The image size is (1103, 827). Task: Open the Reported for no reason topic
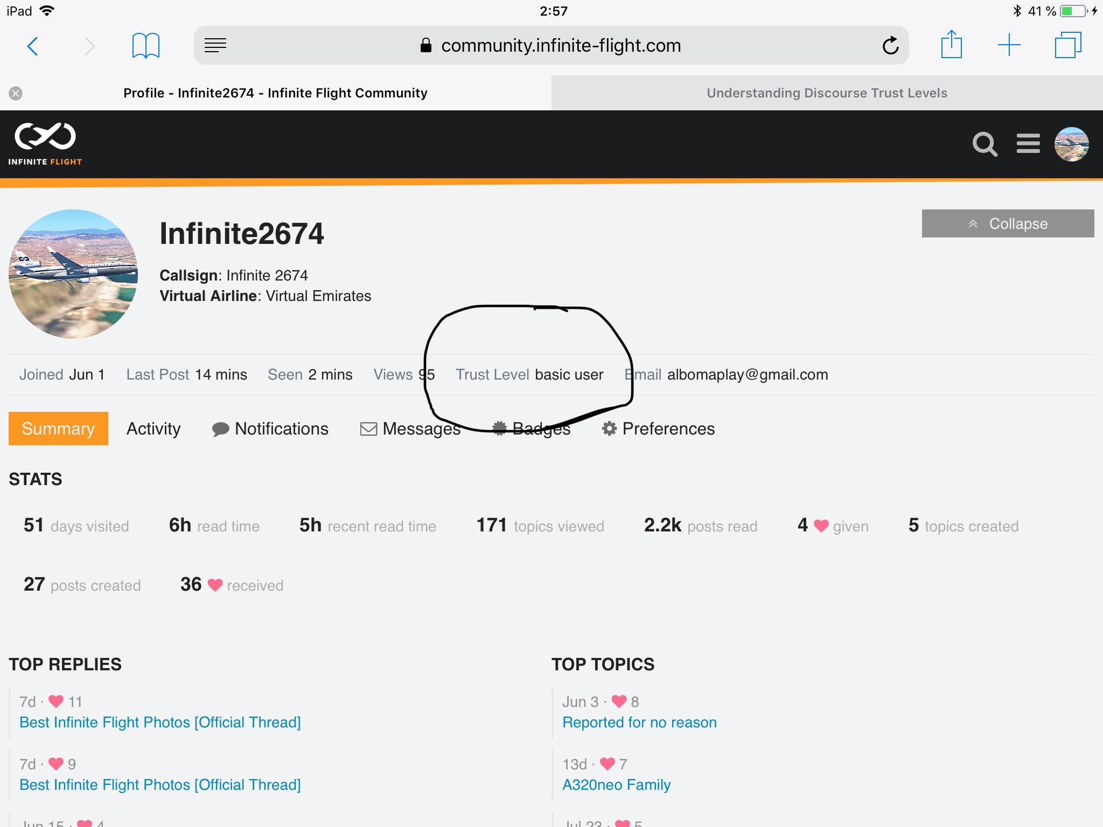pos(639,723)
